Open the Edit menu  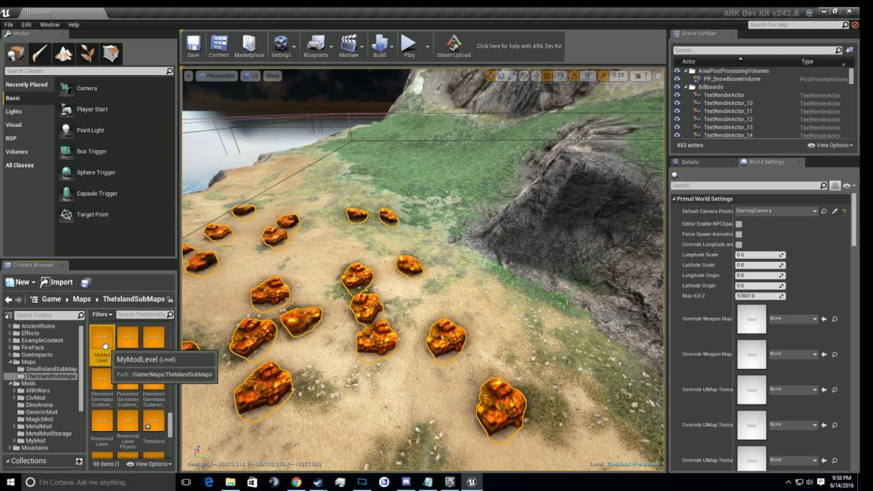(x=26, y=25)
